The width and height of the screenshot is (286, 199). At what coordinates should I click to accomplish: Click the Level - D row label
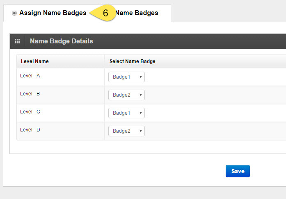30,130
